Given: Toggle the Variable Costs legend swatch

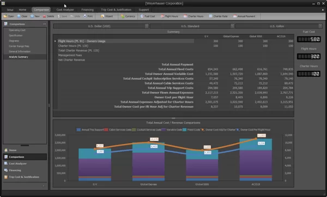Looking at the screenshot, I should (163, 130).
